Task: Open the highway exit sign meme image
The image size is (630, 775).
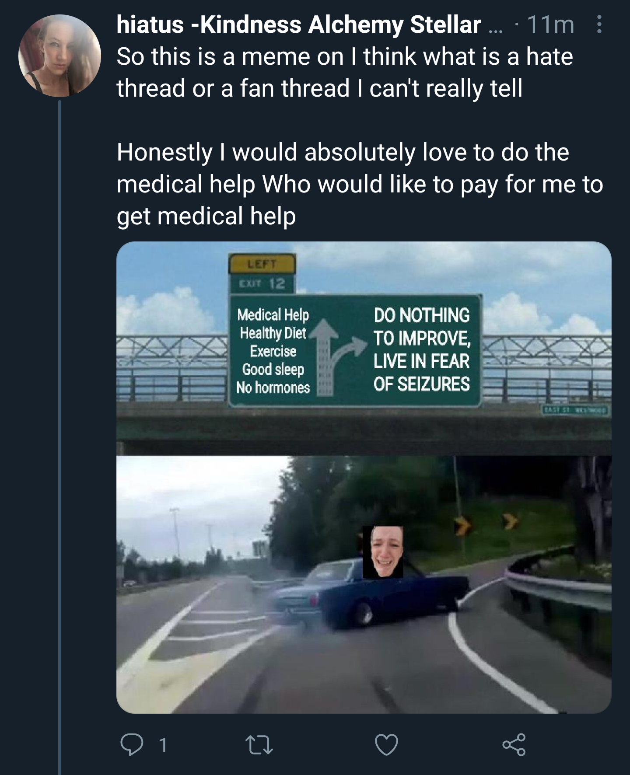Action: click(x=364, y=349)
